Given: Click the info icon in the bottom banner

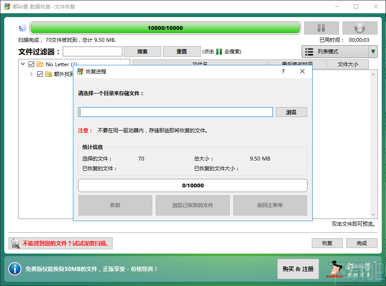Looking at the screenshot, I should pyautogui.click(x=15, y=269).
